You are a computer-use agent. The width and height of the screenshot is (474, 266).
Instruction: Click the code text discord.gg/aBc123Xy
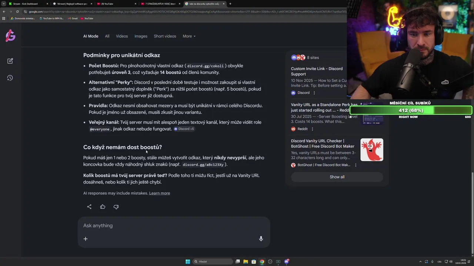(203, 165)
